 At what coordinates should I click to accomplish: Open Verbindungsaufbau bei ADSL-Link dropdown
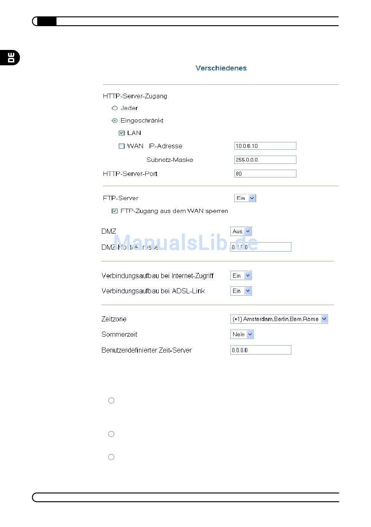tap(241, 291)
